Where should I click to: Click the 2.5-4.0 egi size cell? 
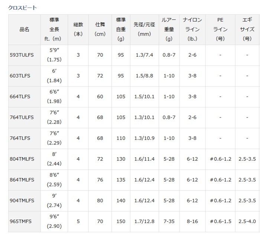[247, 222]
